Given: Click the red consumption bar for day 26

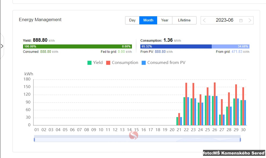Looking at the screenshot, I should coord(215,104).
